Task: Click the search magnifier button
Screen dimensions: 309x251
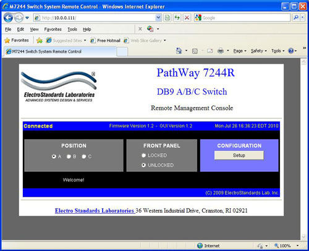Action: [x=296, y=18]
